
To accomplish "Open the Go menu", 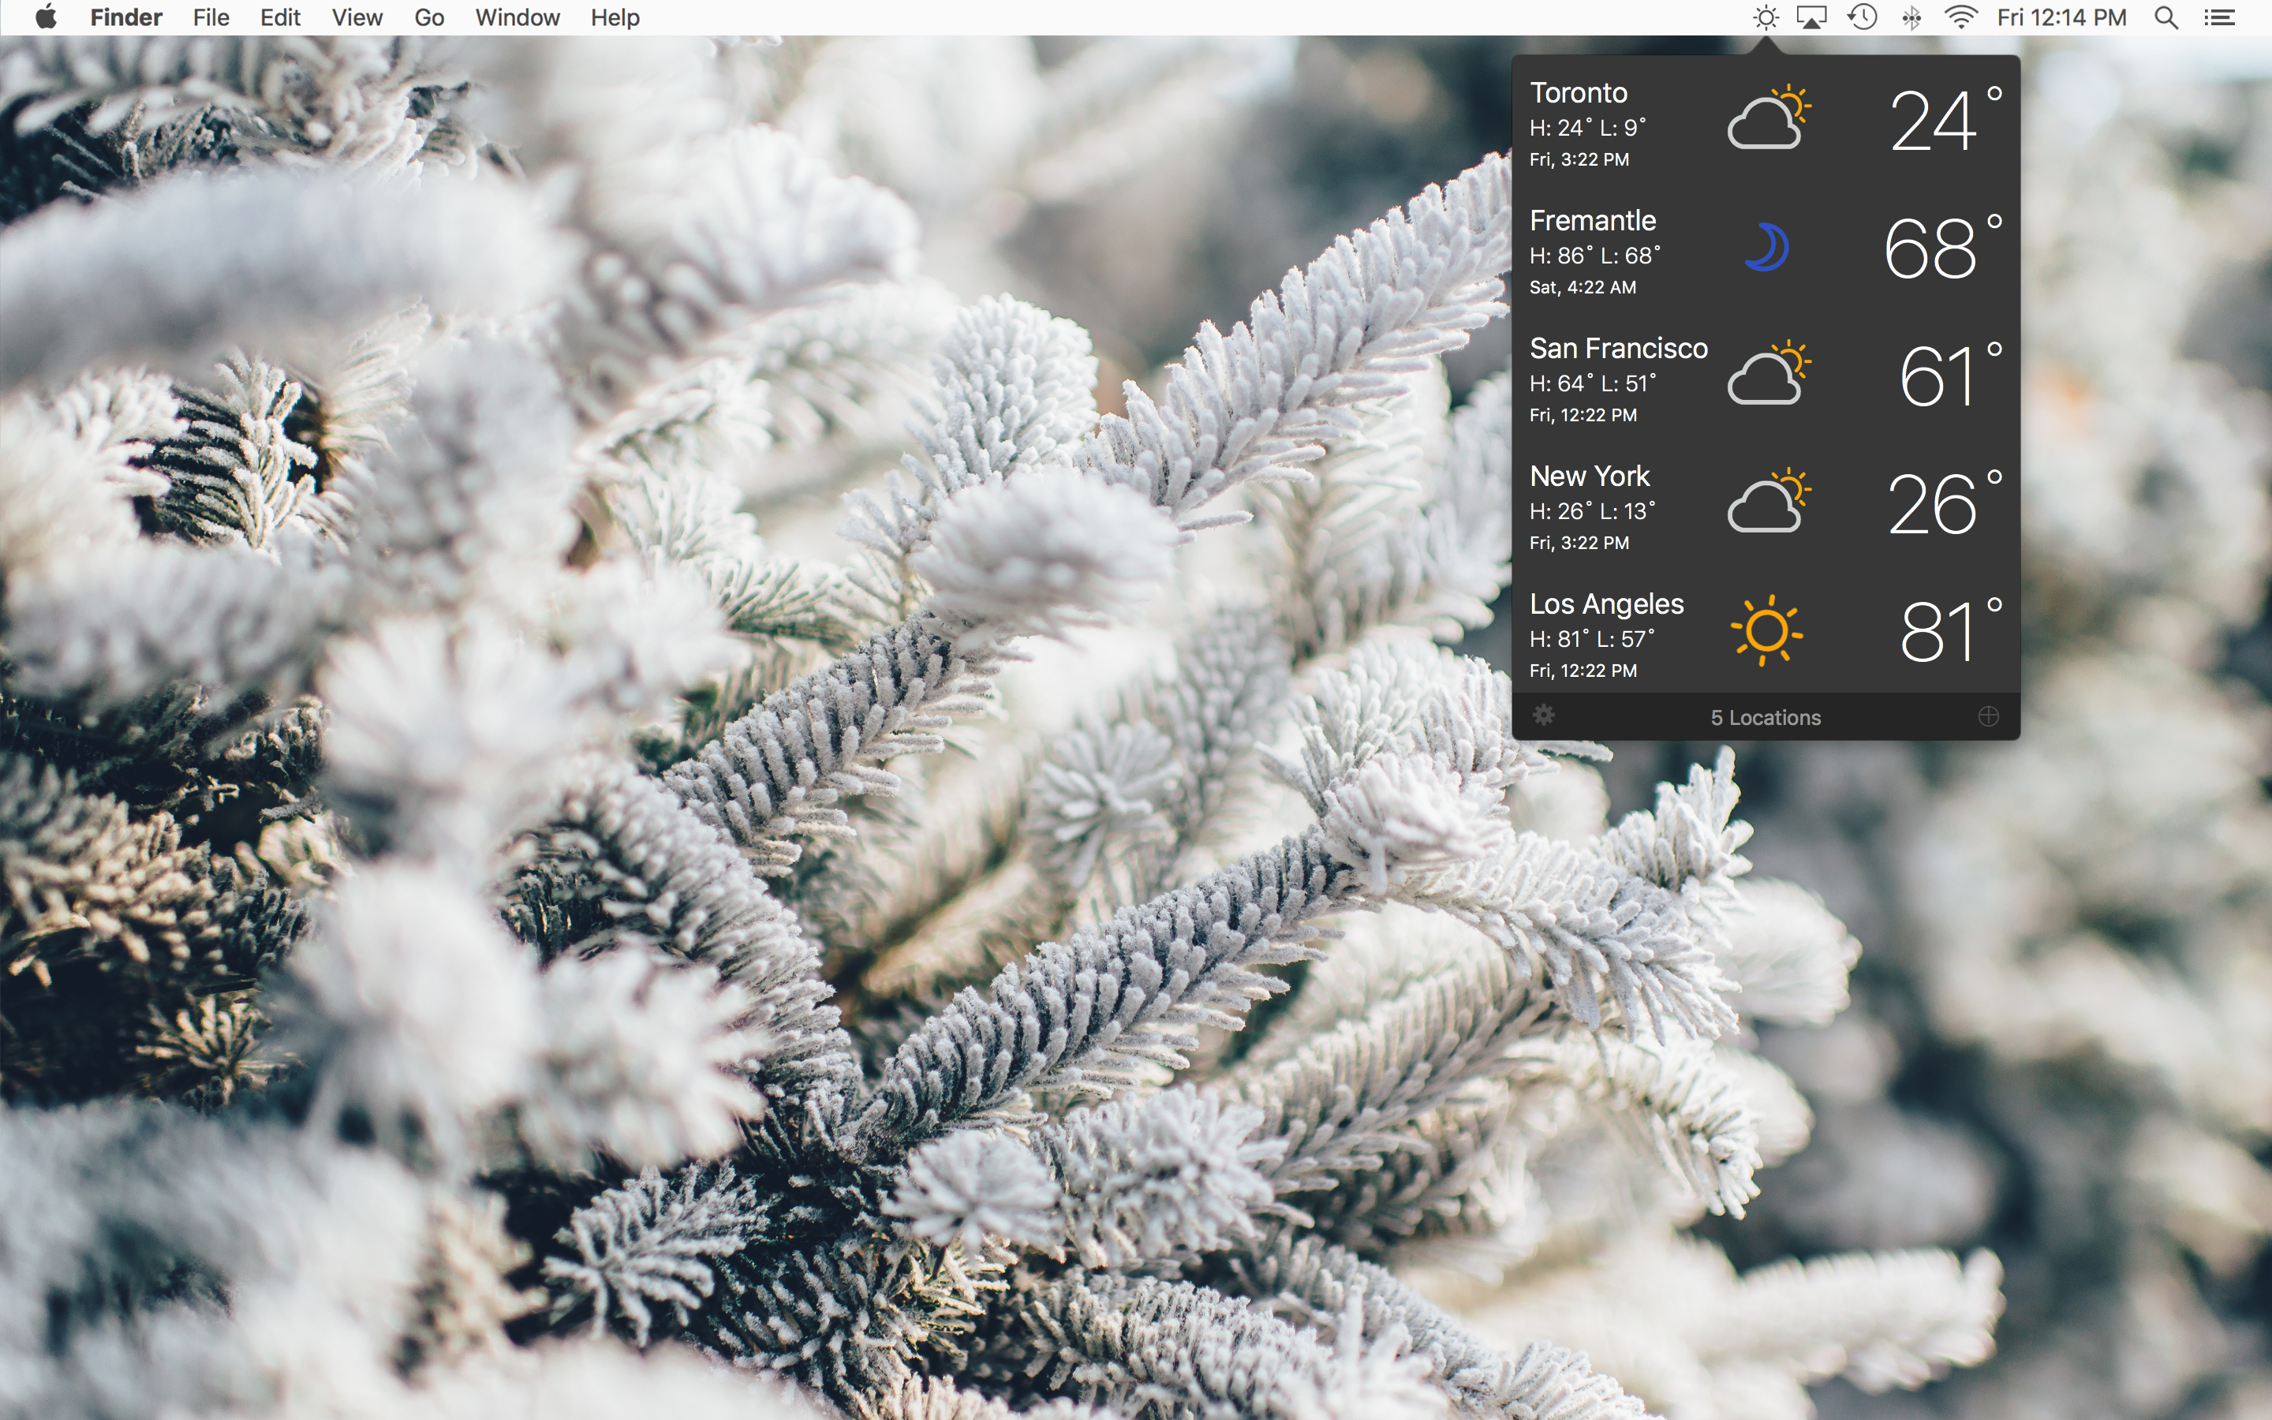I will pos(428,17).
